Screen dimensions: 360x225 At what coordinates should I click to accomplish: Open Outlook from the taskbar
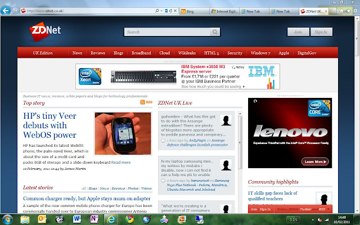(x=42, y=219)
